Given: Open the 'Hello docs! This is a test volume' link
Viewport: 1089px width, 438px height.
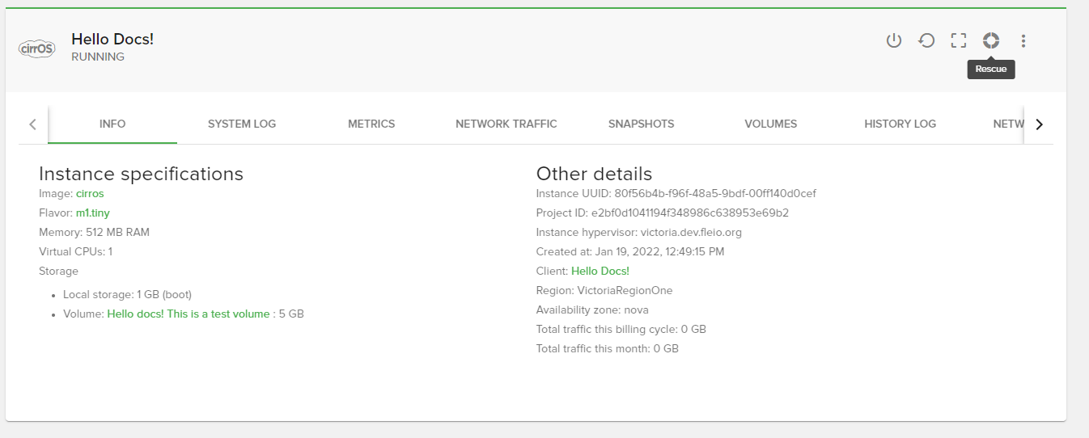Looking at the screenshot, I should [x=189, y=314].
